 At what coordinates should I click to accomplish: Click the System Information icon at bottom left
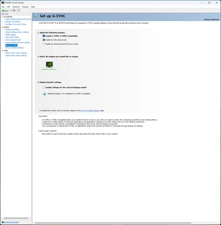coord(2,222)
